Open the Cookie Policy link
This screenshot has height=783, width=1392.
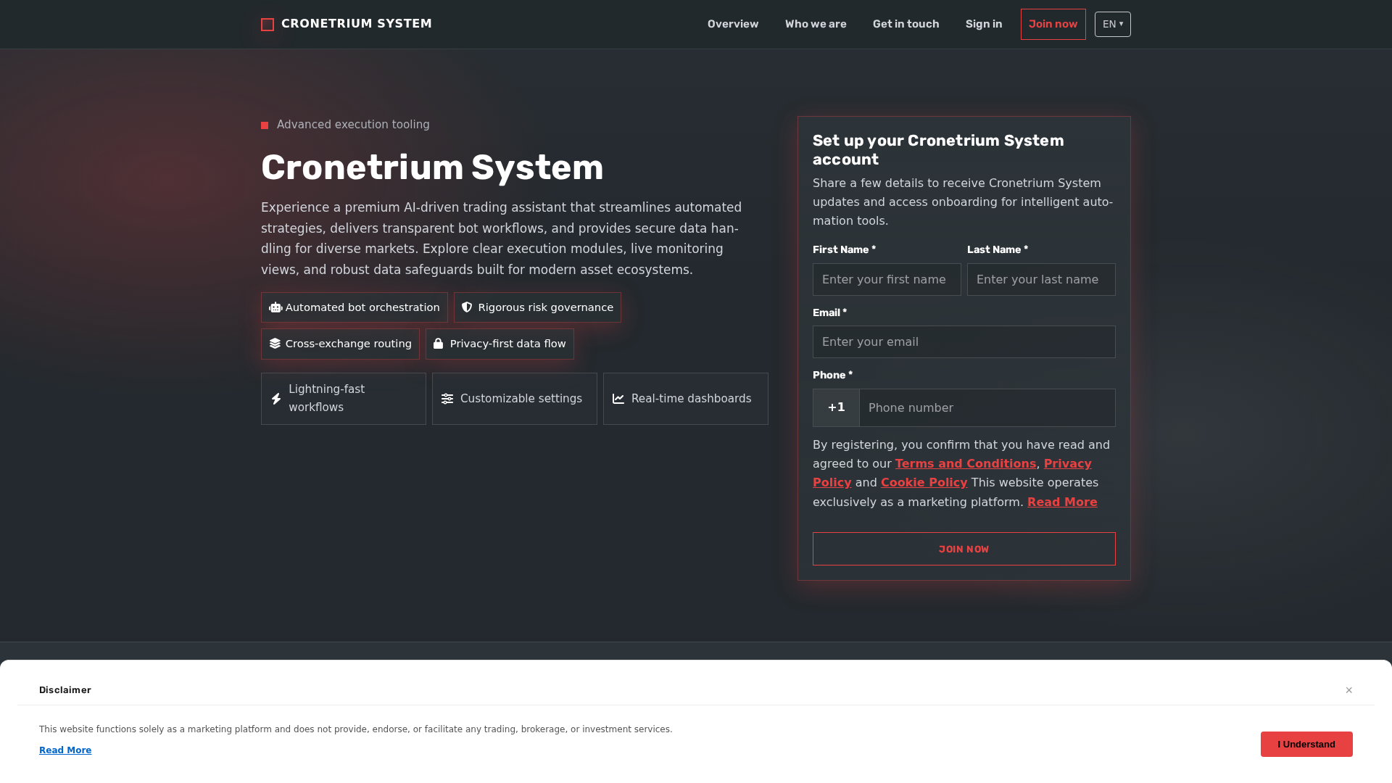click(924, 482)
